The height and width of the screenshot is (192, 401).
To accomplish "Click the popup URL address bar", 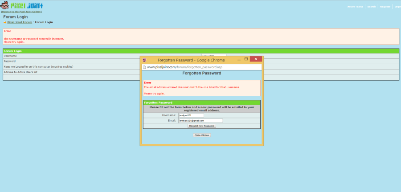I will tap(203, 67).
